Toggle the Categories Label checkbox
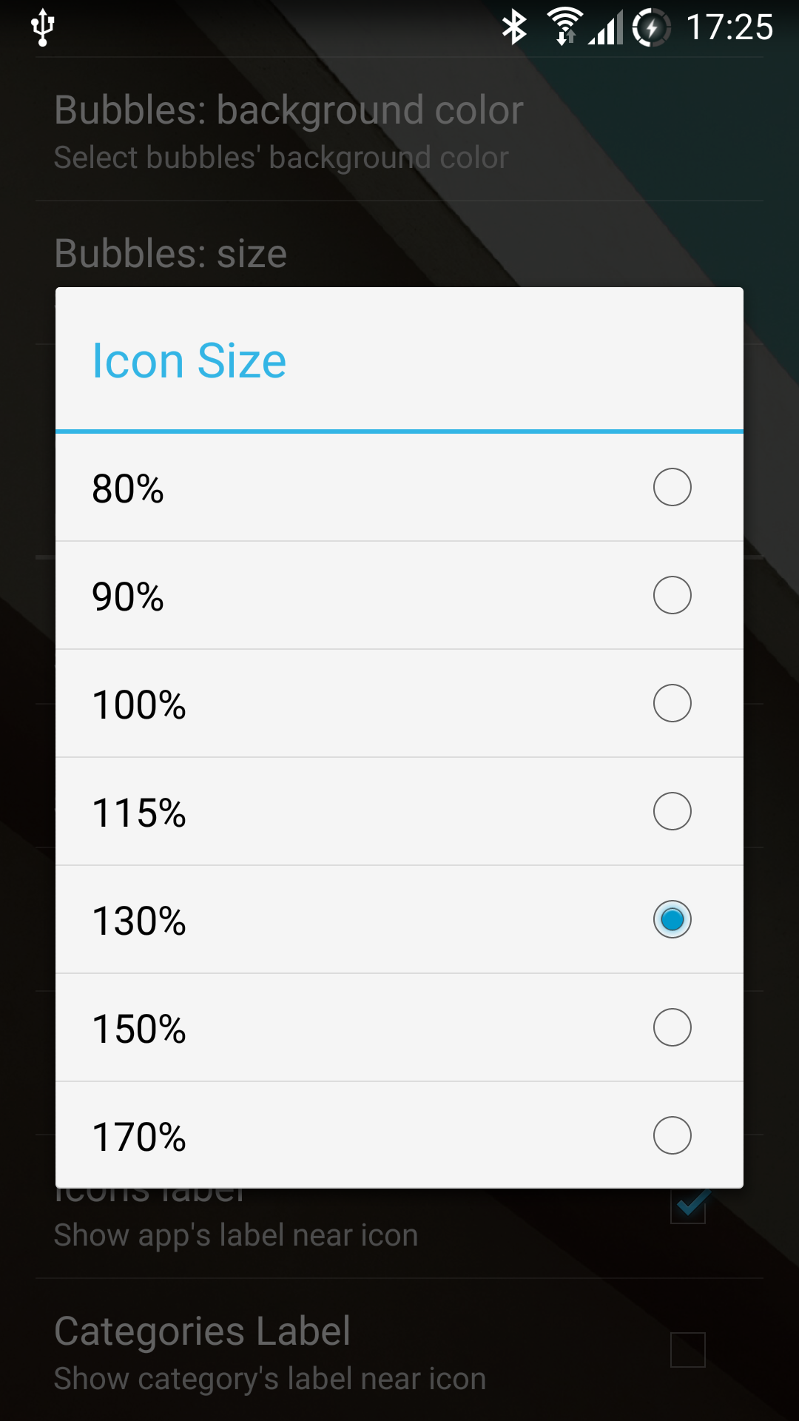The width and height of the screenshot is (799, 1421). pyautogui.click(x=687, y=1350)
